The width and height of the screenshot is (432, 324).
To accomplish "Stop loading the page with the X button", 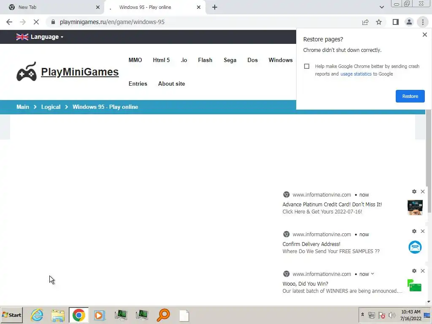I will coord(36,22).
